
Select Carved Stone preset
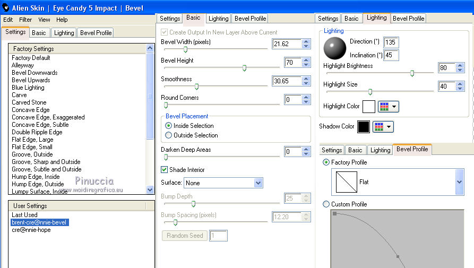pyautogui.click(x=29, y=102)
